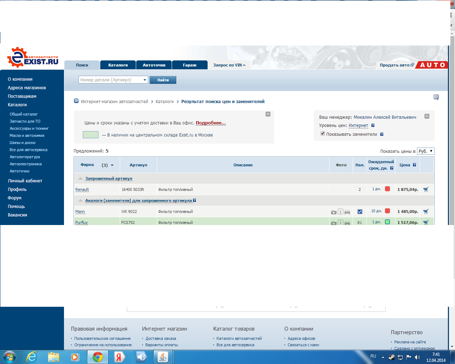Toggle the availability checkbox in Mann row

[x=360, y=212]
